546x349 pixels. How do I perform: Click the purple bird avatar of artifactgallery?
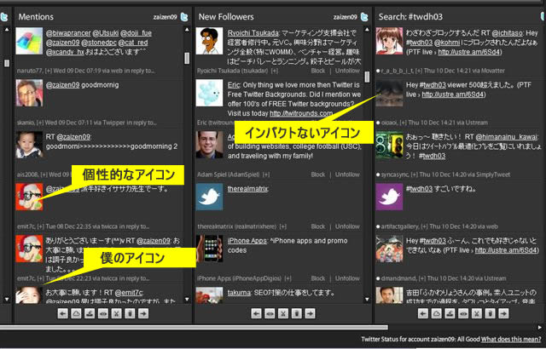[389, 197]
